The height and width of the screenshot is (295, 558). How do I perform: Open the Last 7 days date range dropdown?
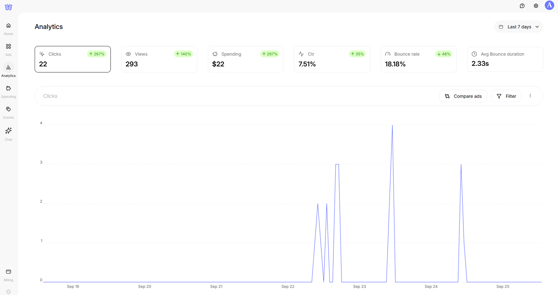pos(518,27)
